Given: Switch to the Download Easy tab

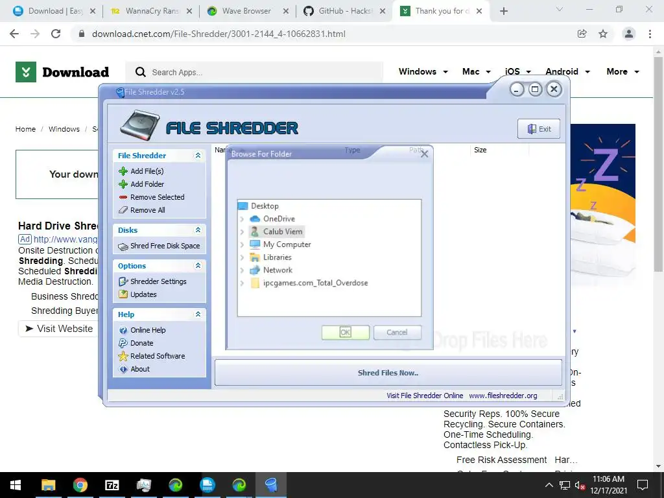Looking at the screenshot, I should tap(54, 11).
